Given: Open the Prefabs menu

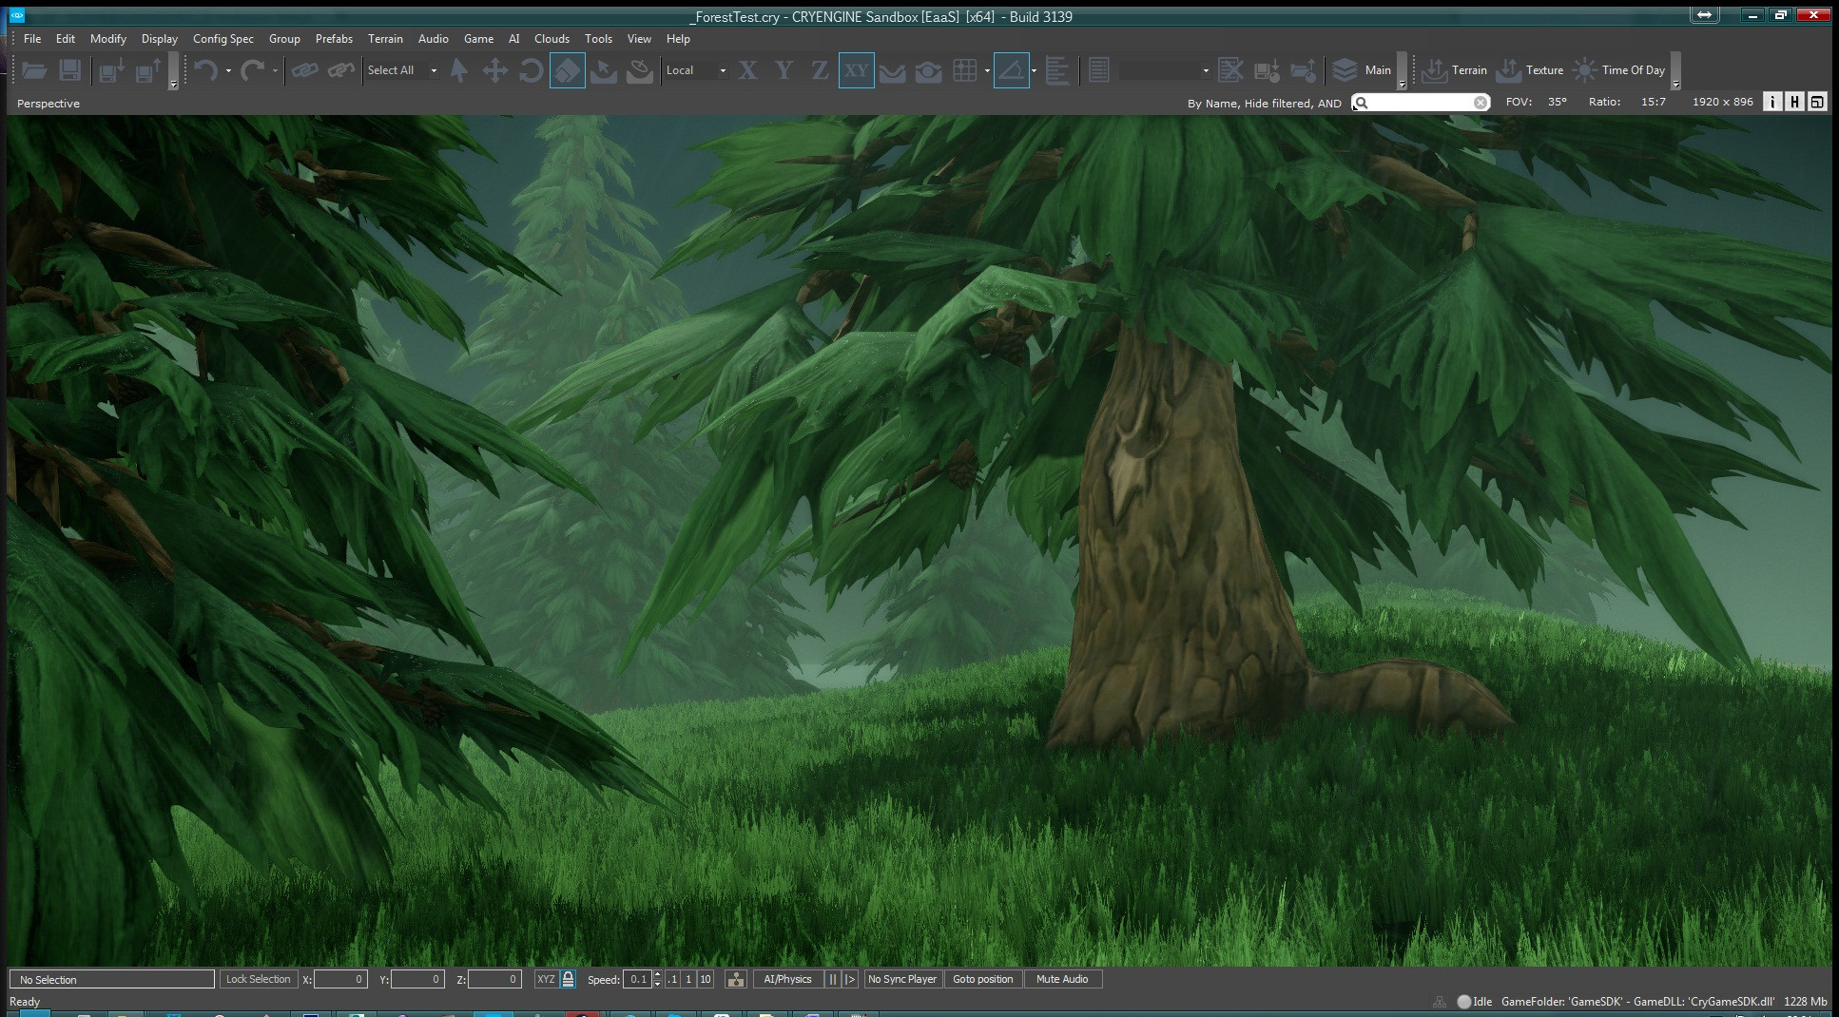Looking at the screenshot, I should click(334, 39).
